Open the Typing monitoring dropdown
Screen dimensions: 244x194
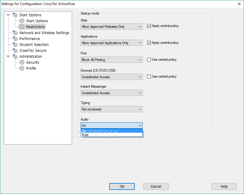point(112,109)
